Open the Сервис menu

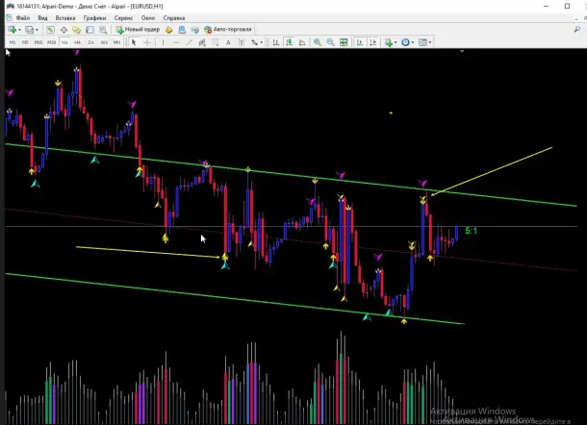tap(123, 17)
